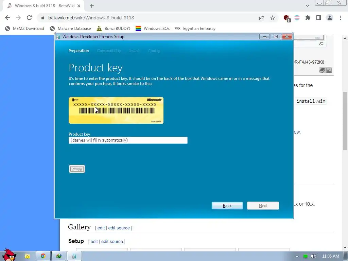Click the install.wim code text
The width and height of the screenshot is (348, 261).
tap(311, 101)
